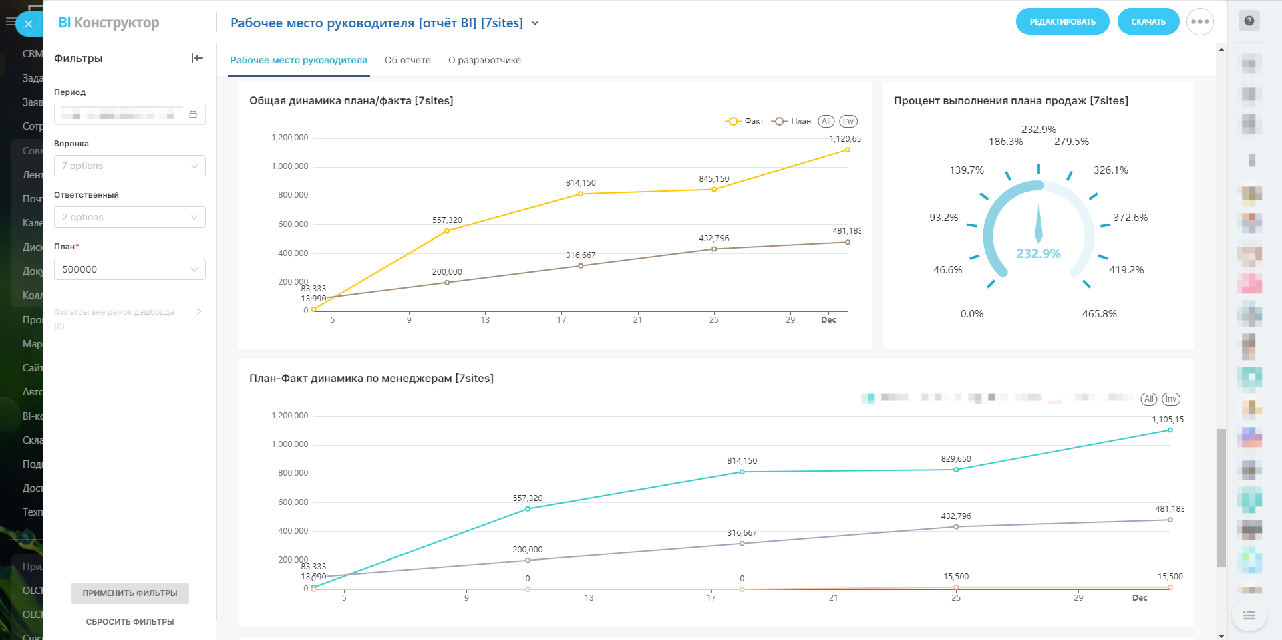Click the list icon at bottom right

(x=1249, y=615)
